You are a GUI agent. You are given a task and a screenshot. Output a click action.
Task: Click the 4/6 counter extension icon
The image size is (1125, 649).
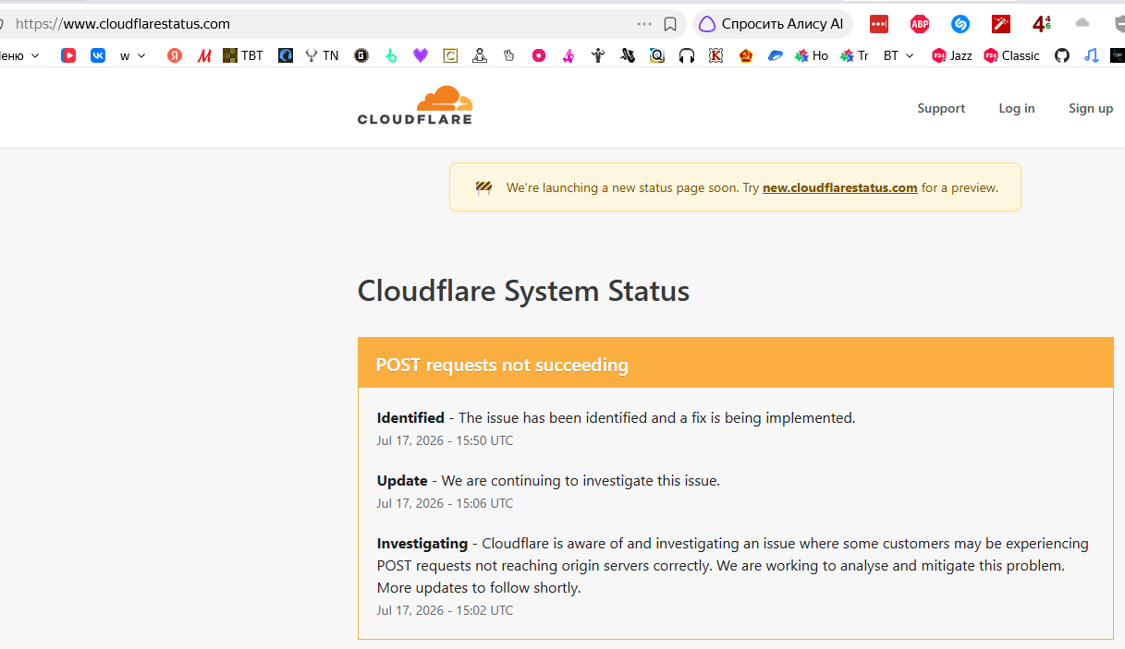(1042, 24)
